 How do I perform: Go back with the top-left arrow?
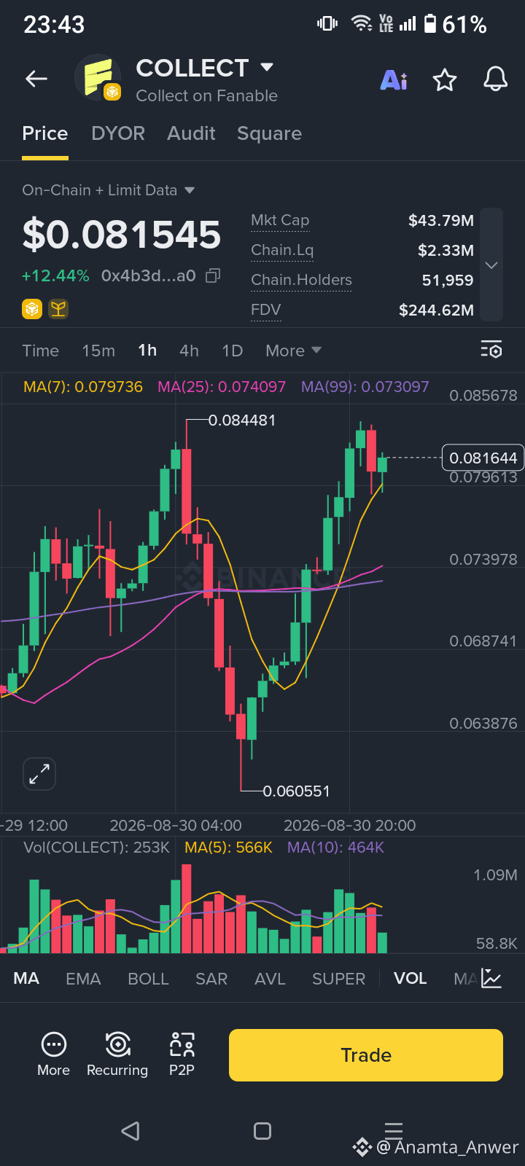point(36,79)
